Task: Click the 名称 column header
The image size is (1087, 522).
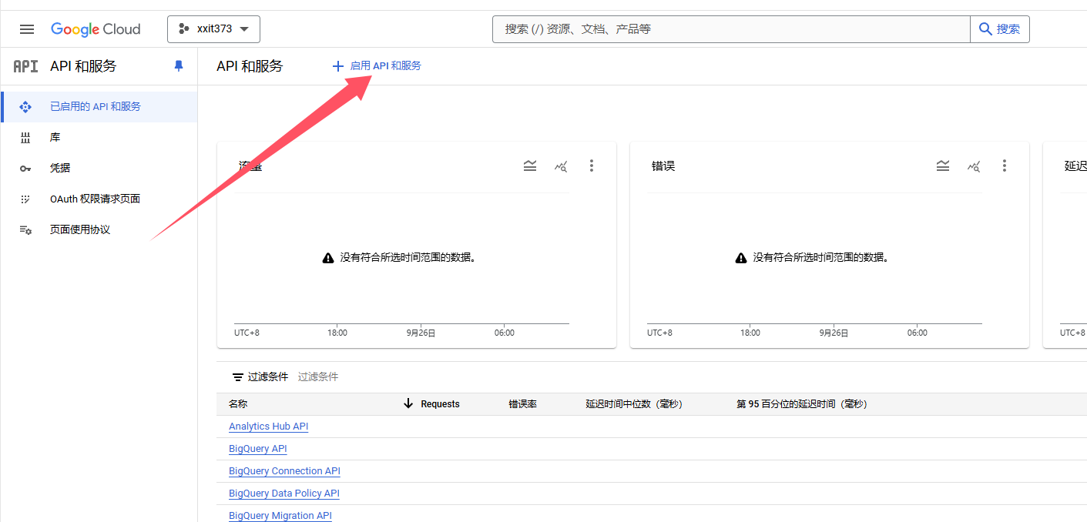Action: click(238, 404)
